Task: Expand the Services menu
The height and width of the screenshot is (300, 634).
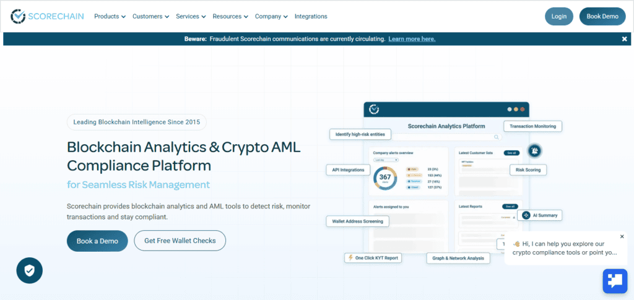Action: pyautogui.click(x=191, y=17)
